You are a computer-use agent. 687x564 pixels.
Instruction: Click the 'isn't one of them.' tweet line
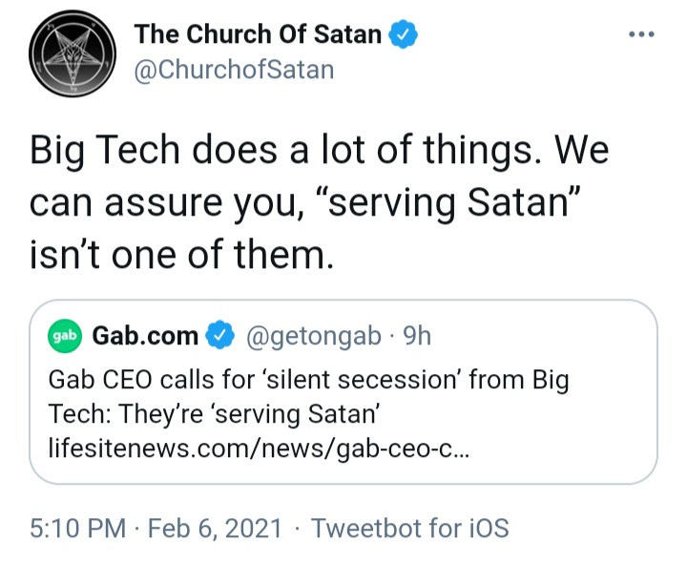point(181,254)
